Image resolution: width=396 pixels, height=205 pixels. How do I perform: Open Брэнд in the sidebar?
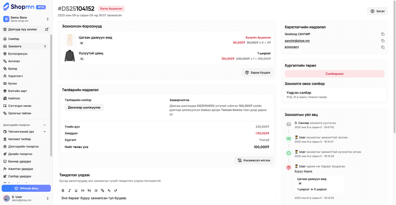coord(25,68)
